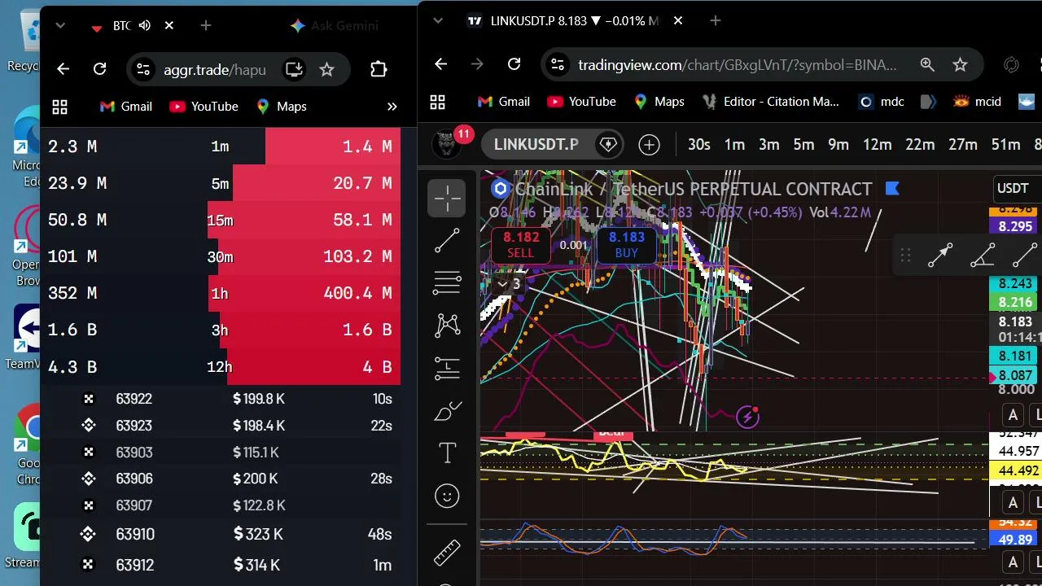Mute the BTC tab audio
Image resolution: width=1042 pixels, height=586 pixels.
click(x=145, y=26)
